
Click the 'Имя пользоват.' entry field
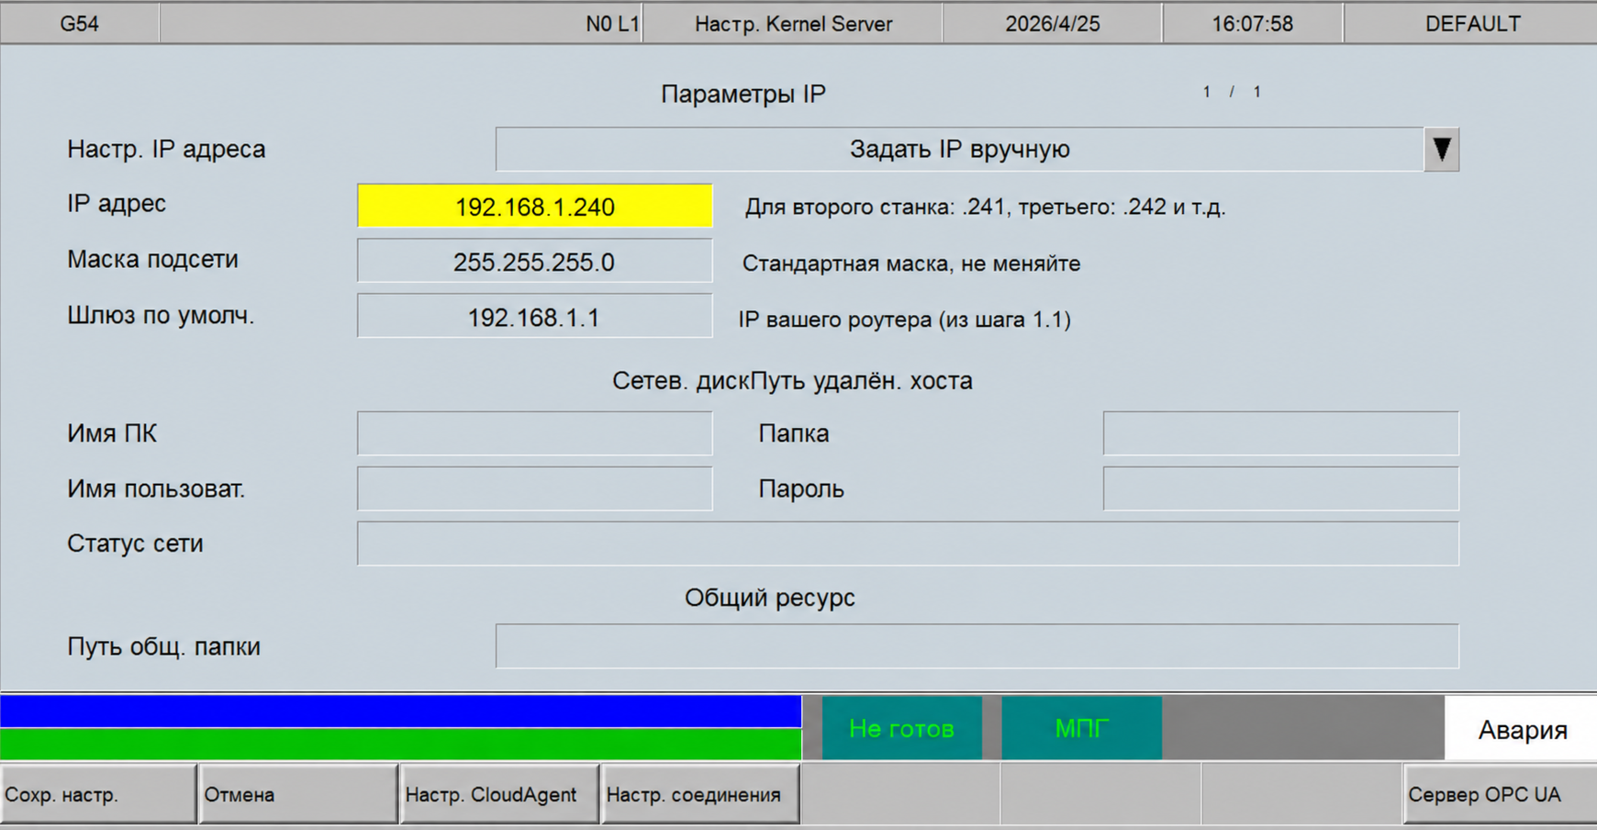click(x=535, y=488)
